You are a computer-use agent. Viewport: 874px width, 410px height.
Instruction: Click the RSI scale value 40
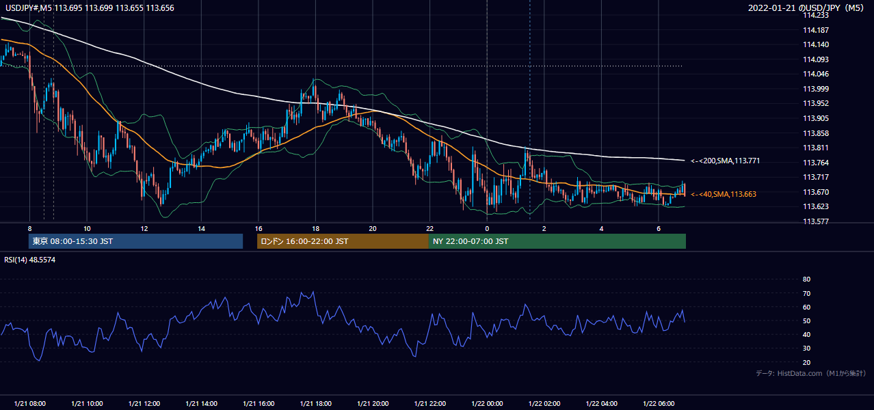point(806,335)
